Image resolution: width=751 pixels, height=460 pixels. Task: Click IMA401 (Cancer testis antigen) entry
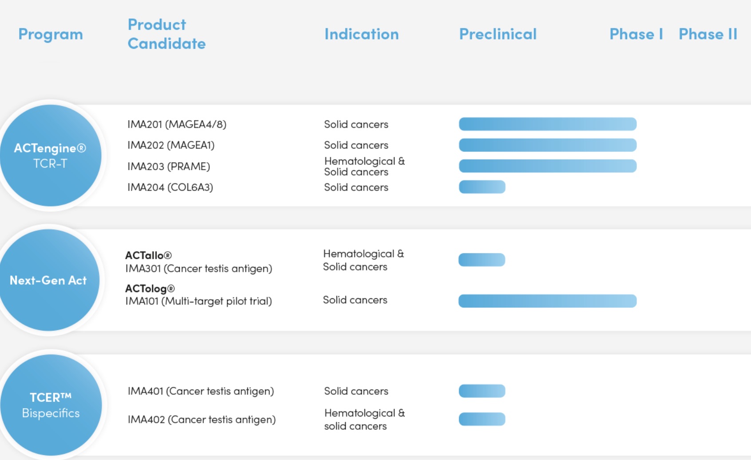201,391
